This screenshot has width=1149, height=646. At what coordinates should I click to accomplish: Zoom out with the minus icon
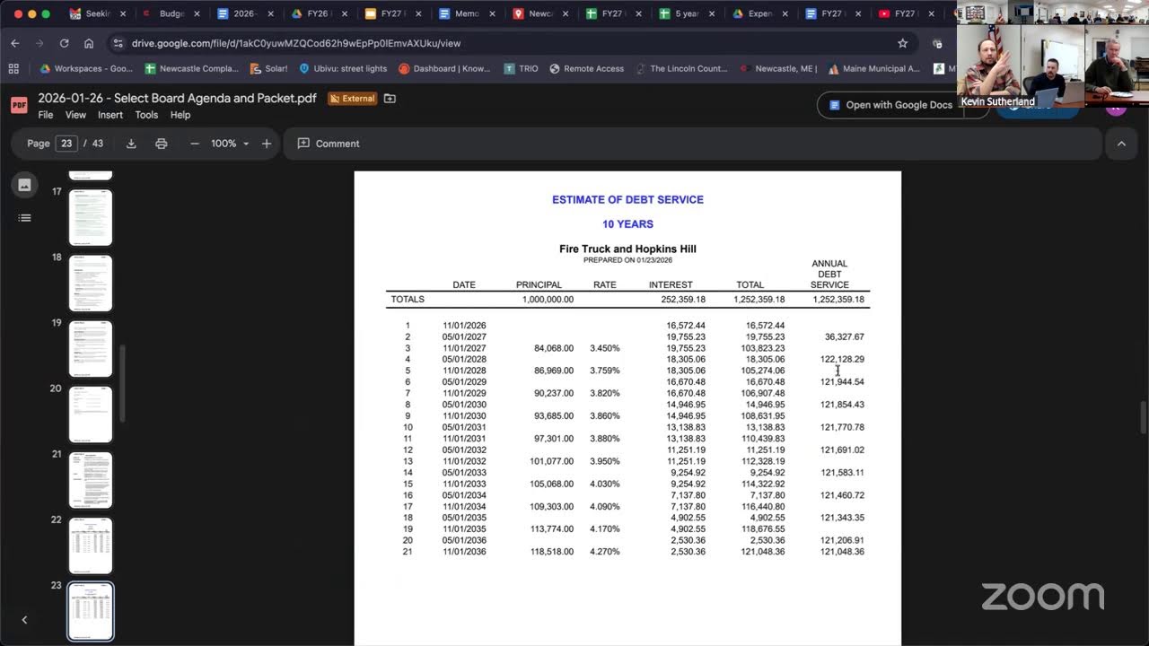[x=194, y=144]
